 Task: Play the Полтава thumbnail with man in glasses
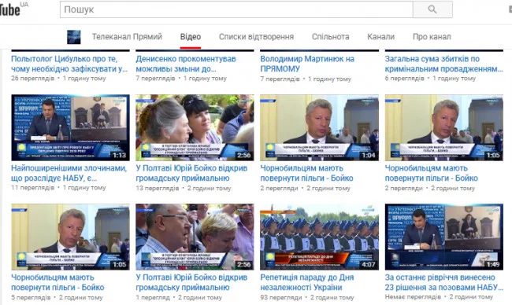(195, 237)
